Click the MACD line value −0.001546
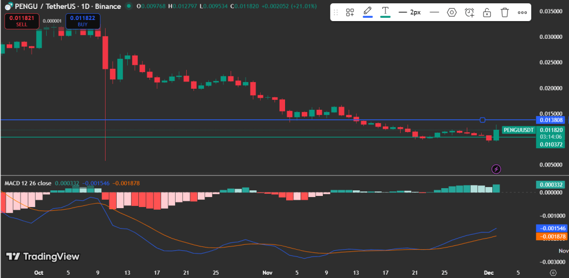The height and width of the screenshot is (278, 569). pyautogui.click(x=96, y=184)
